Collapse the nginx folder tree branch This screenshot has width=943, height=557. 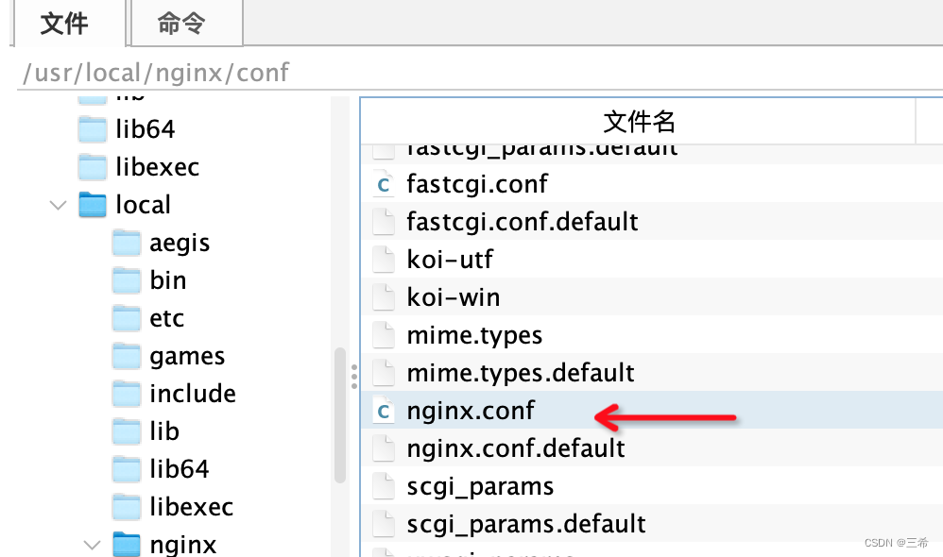91,545
